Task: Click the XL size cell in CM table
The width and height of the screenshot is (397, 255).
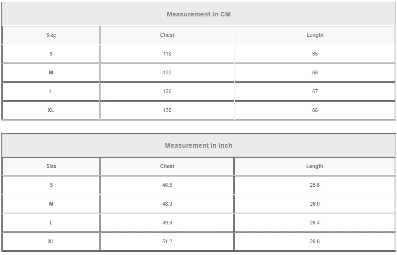Action: [x=51, y=110]
